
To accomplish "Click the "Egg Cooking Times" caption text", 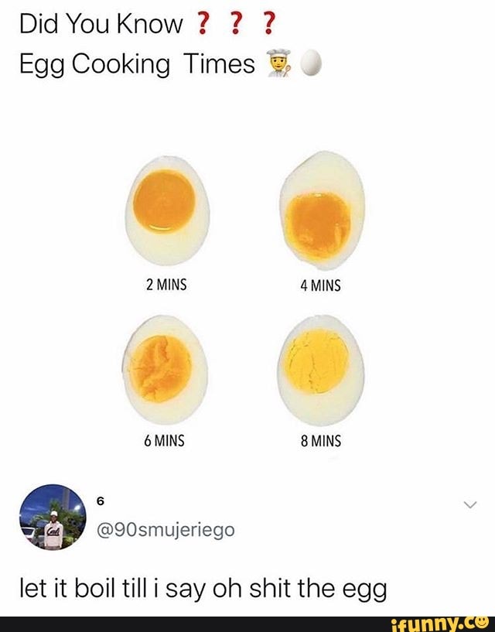I will pyautogui.click(x=136, y=66).
